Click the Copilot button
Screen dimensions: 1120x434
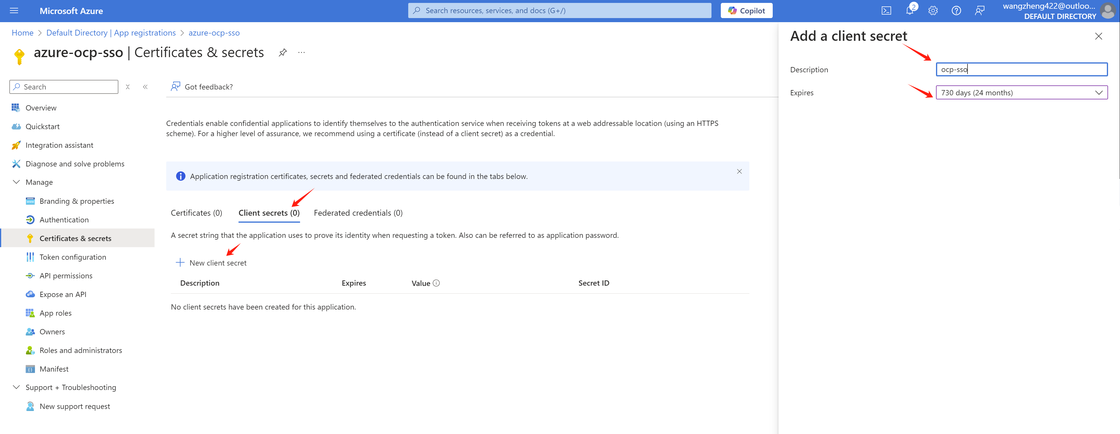click(x=746, y=11)
